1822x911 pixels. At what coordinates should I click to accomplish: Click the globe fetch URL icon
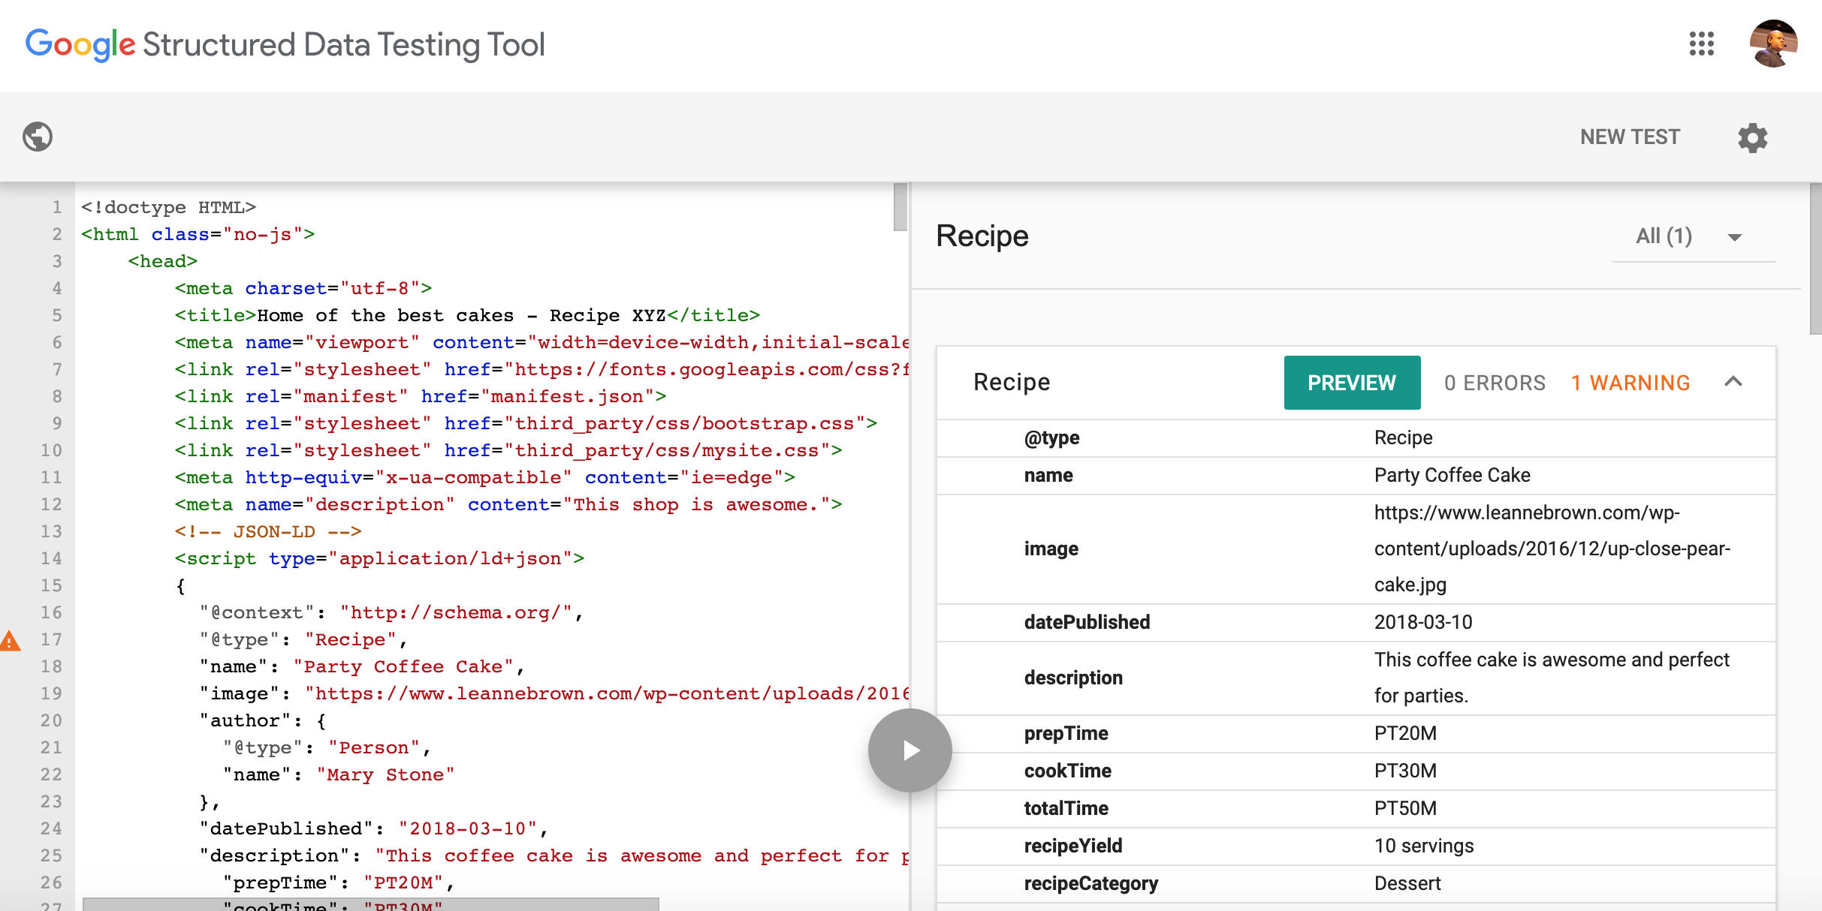(x=38, y=137)
